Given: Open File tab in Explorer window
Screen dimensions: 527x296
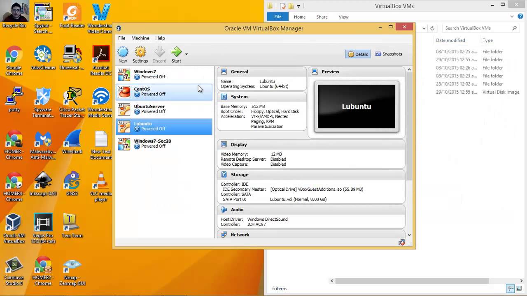Looking at the screenshot, I should click(278, 16).
